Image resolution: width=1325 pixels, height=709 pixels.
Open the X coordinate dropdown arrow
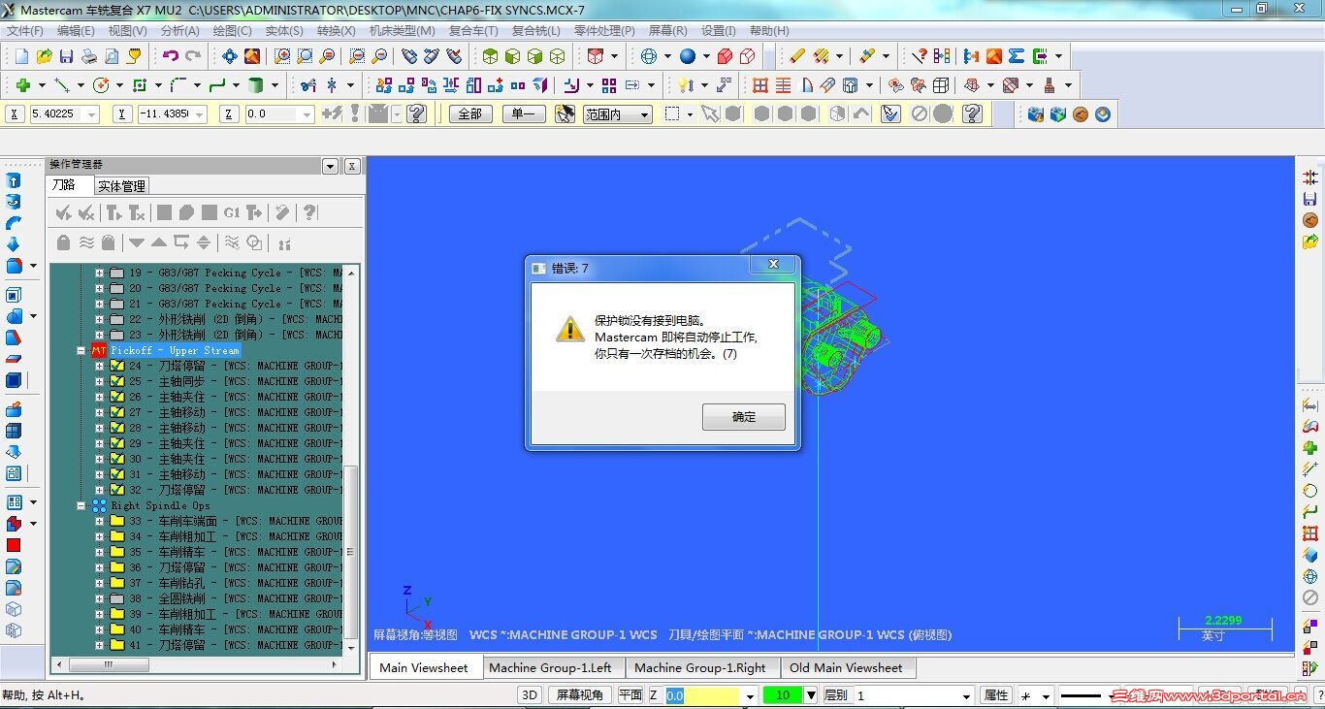pyautogui.click(x=93, y=114)
